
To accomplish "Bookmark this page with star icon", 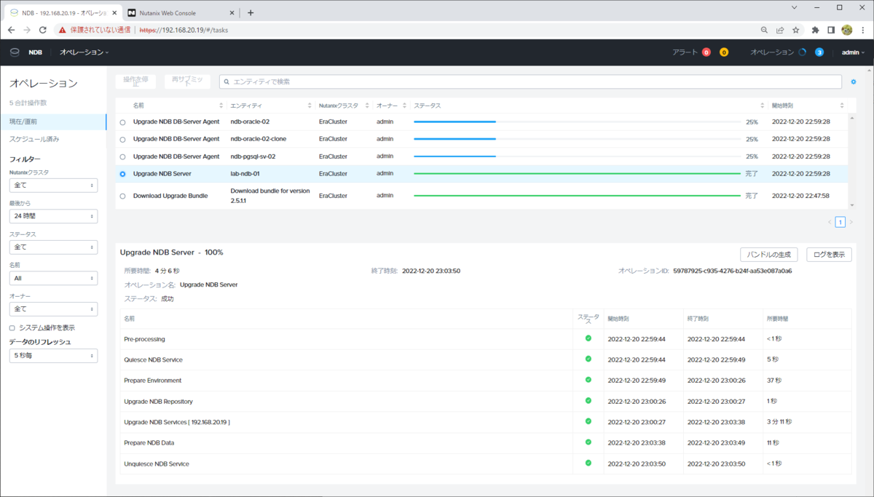I will click(796, 30).
